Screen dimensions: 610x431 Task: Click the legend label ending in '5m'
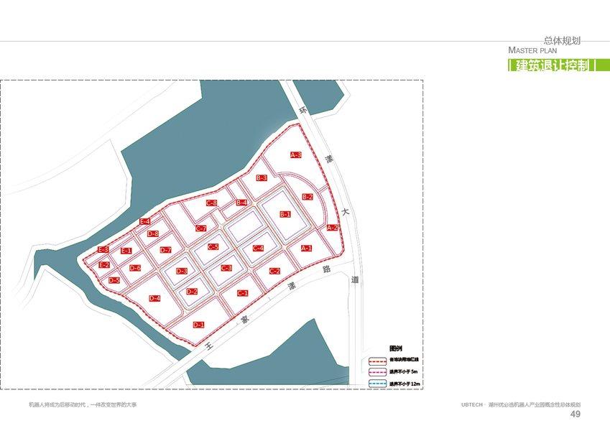pyautogui.click(x=403, y=372)
